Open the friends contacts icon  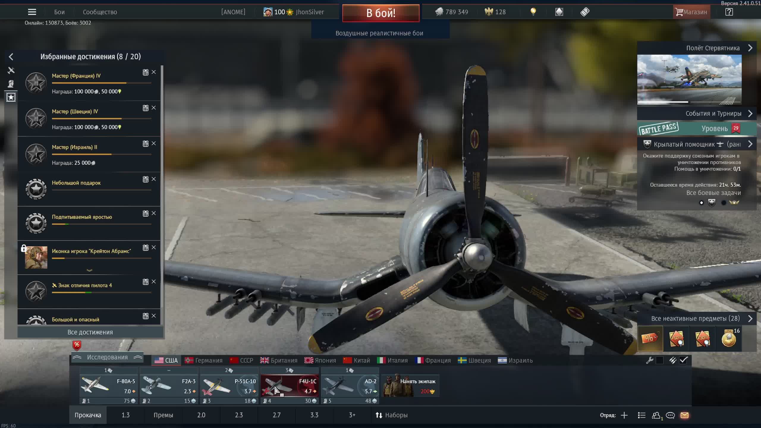click(x=656, y=415)
